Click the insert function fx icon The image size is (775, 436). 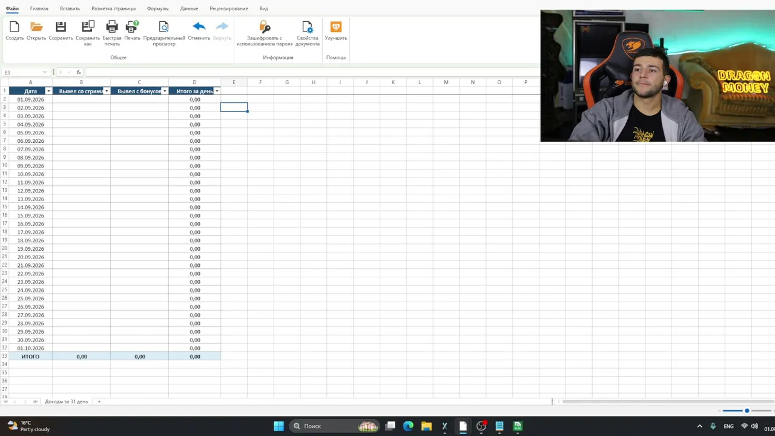click(79, 72)
